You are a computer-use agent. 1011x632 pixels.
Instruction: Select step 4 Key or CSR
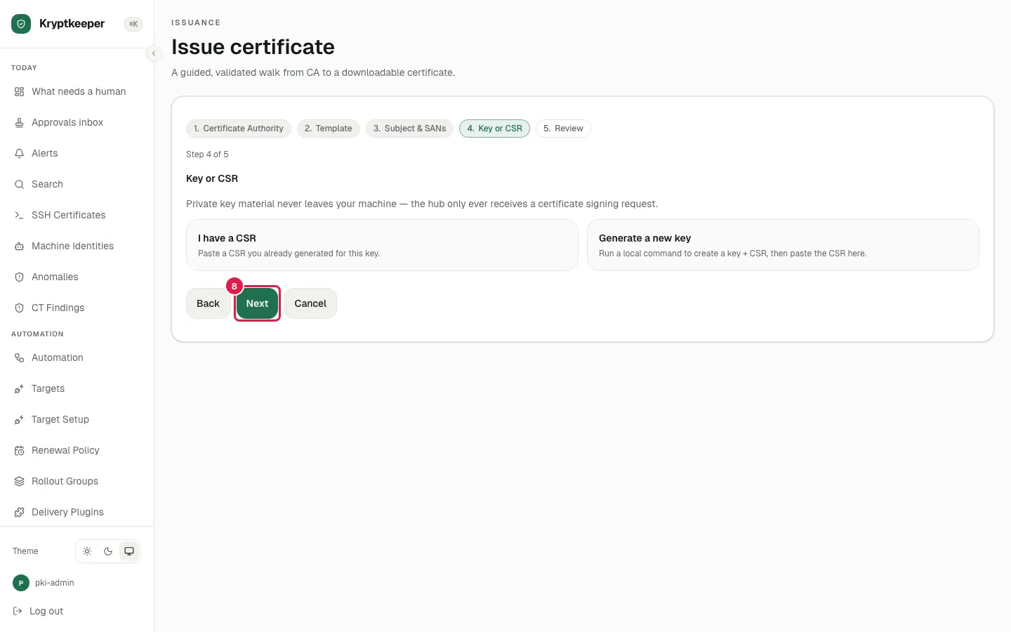pos(495,129)
